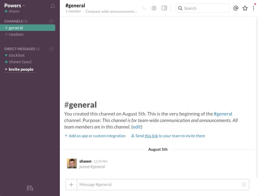Viewport: 259px width, 196px height.
Task: Click the August 5th date divider label
Action: [x=158, y=149]
